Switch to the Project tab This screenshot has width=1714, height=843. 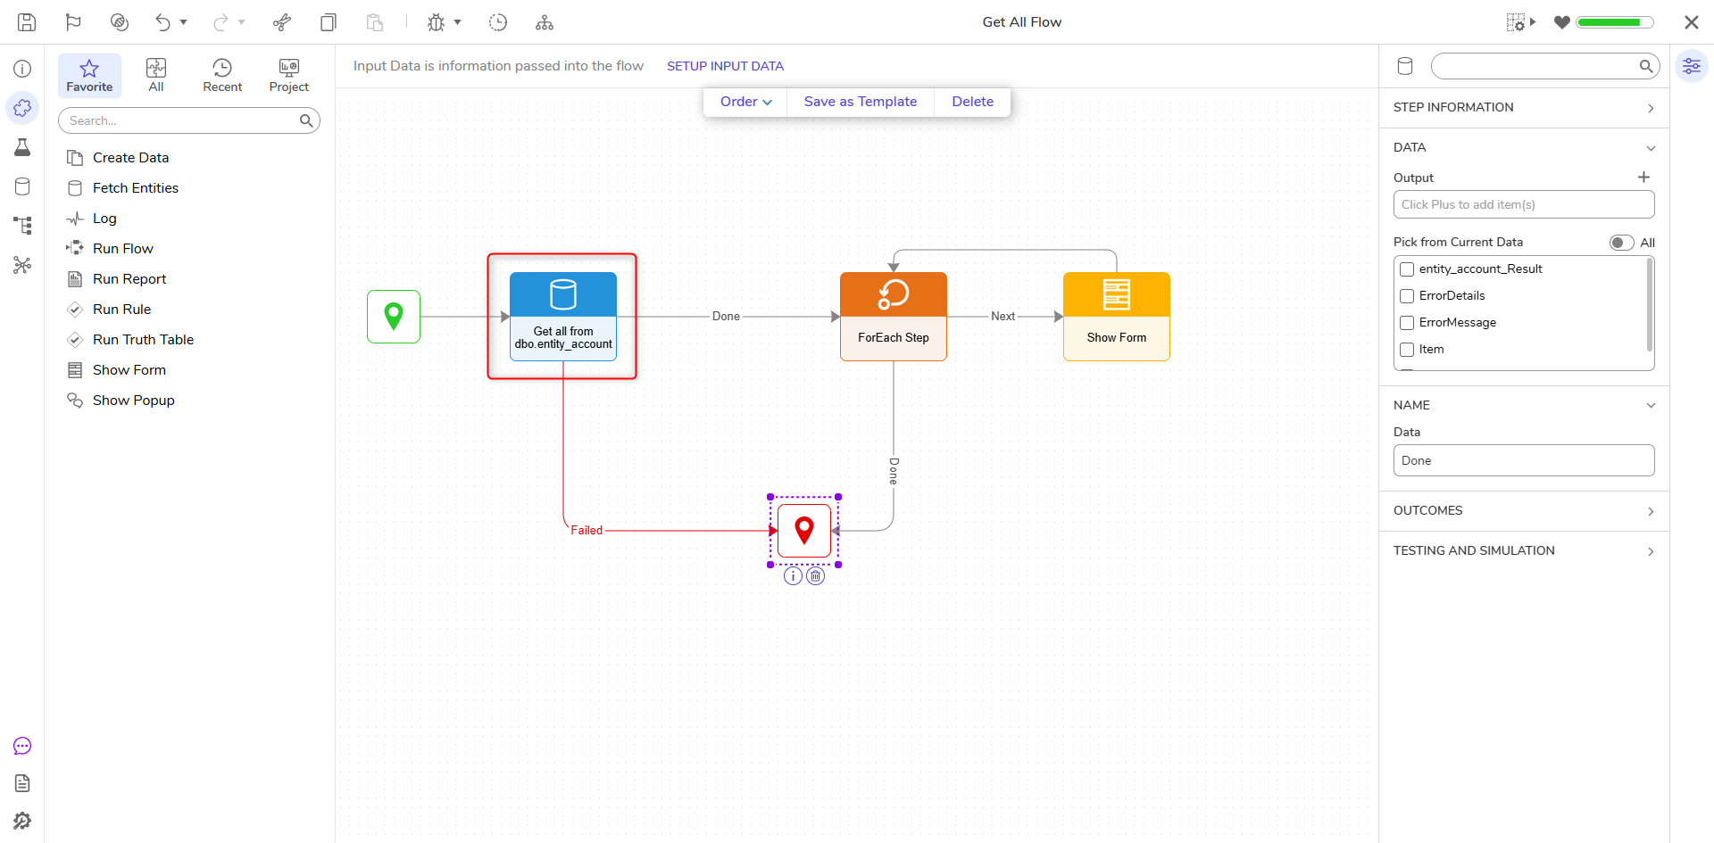(x=289, y=76)
